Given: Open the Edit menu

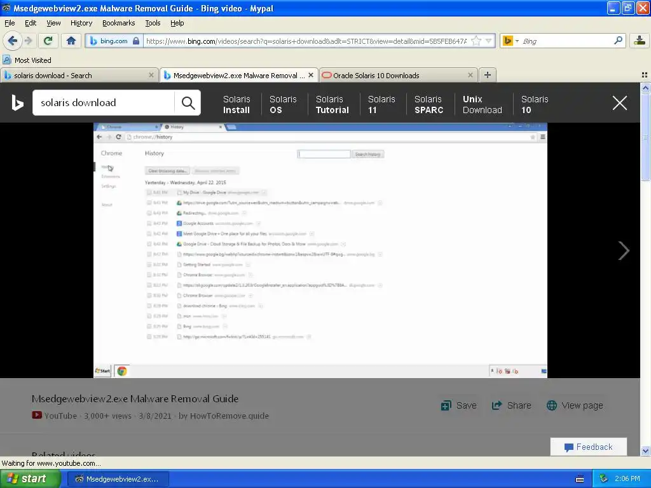Looking at the screenshot, I should [31, 23].
